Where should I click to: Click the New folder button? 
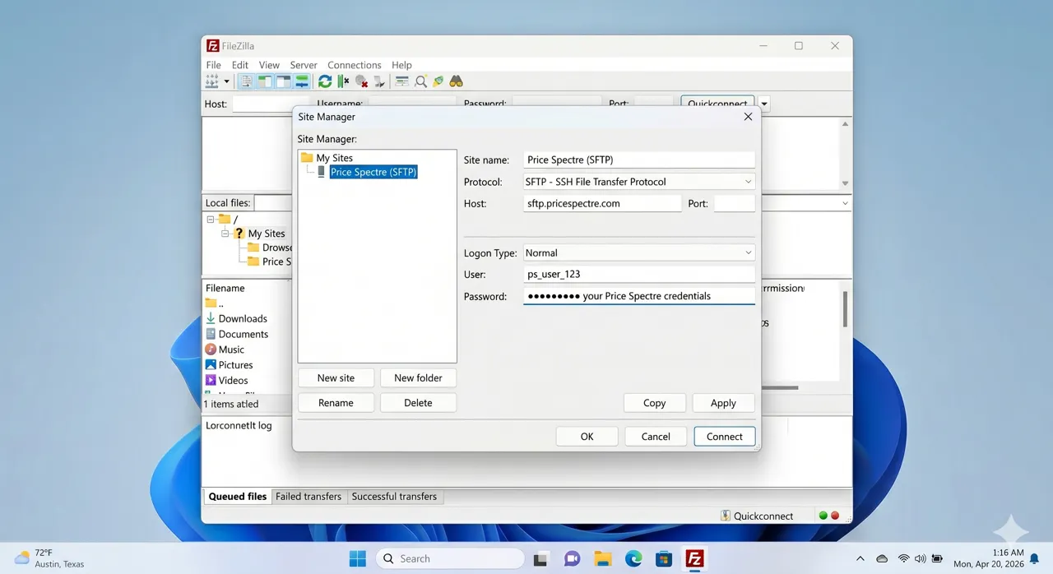[x=418, y=377]
